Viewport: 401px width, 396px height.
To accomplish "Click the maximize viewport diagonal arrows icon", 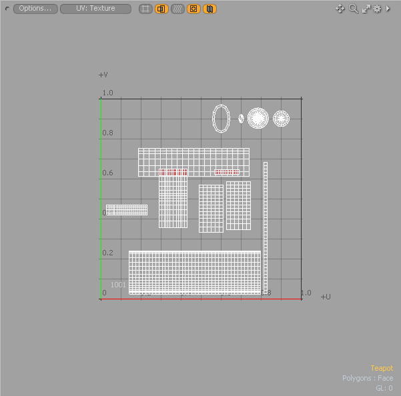I will [x=366, y=9].
